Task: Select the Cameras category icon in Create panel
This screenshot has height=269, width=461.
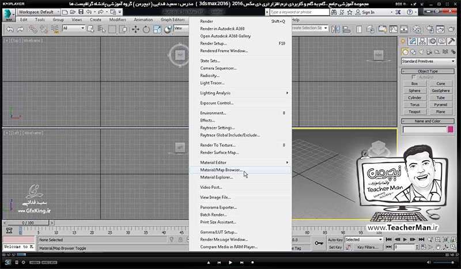Action: [429, 52]
